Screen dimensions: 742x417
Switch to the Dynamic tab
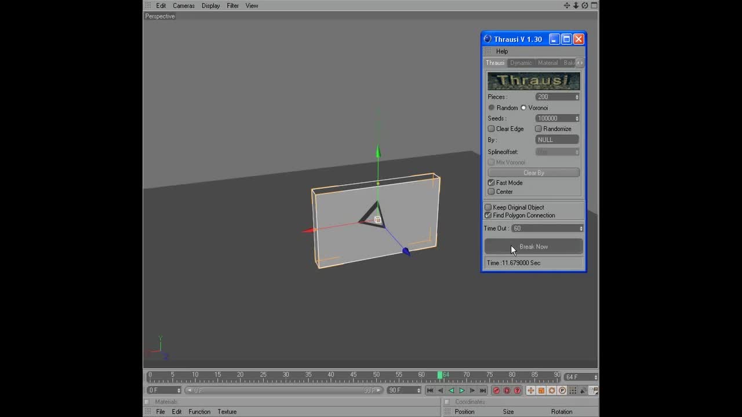pyautogui.click(x=521, y=63)
